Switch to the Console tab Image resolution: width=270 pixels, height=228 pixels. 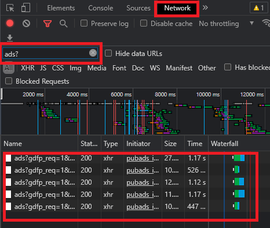pyautogui.click(x=101, y=8)
